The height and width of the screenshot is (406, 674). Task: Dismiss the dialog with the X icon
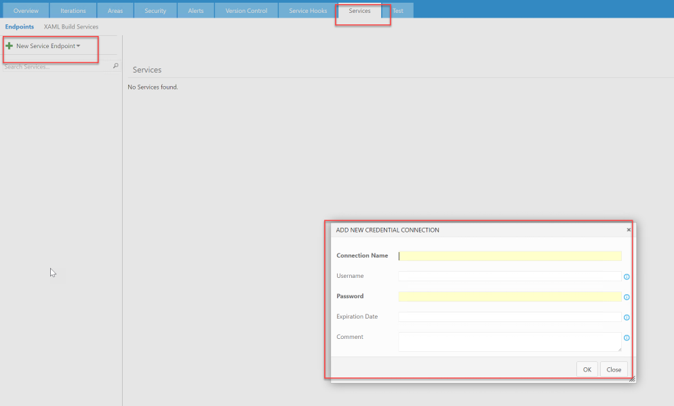pos(628,230)
